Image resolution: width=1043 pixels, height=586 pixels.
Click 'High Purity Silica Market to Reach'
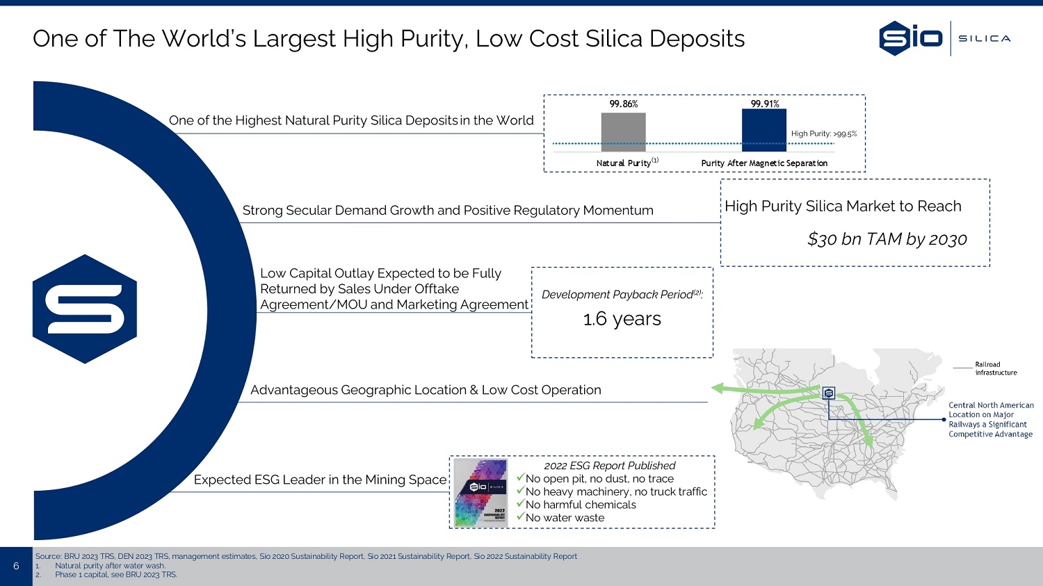[x=843, y=206]
